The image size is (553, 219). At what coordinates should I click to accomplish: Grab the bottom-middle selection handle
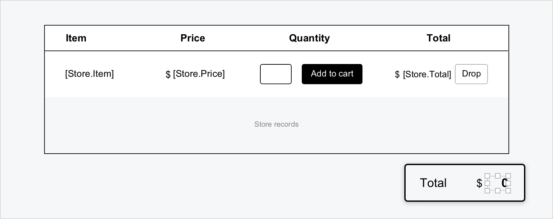coord(498,191)
